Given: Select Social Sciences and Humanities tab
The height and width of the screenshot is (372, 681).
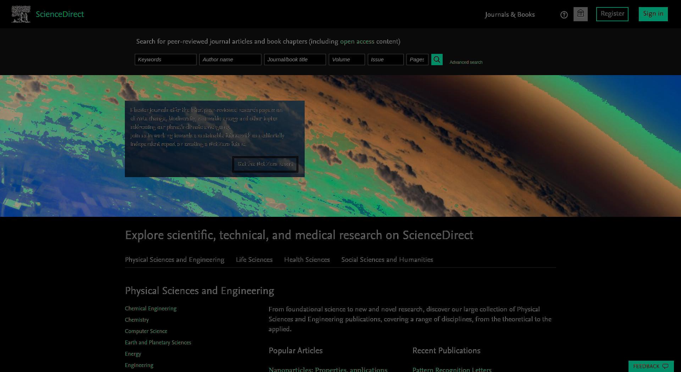Looking at the screenshot, I should (x=387, y=260).
